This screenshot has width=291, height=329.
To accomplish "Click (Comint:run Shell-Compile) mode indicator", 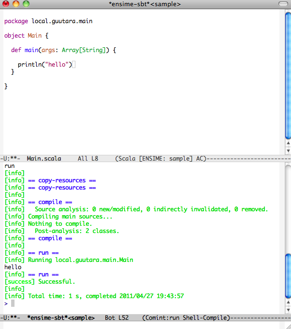I will point(186,318).
